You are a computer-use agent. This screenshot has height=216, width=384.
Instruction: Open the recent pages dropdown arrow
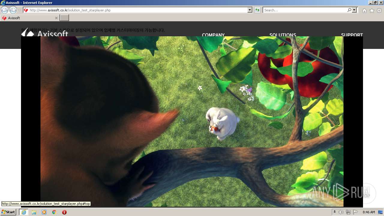pyautogui.click(x=20, y=10)
